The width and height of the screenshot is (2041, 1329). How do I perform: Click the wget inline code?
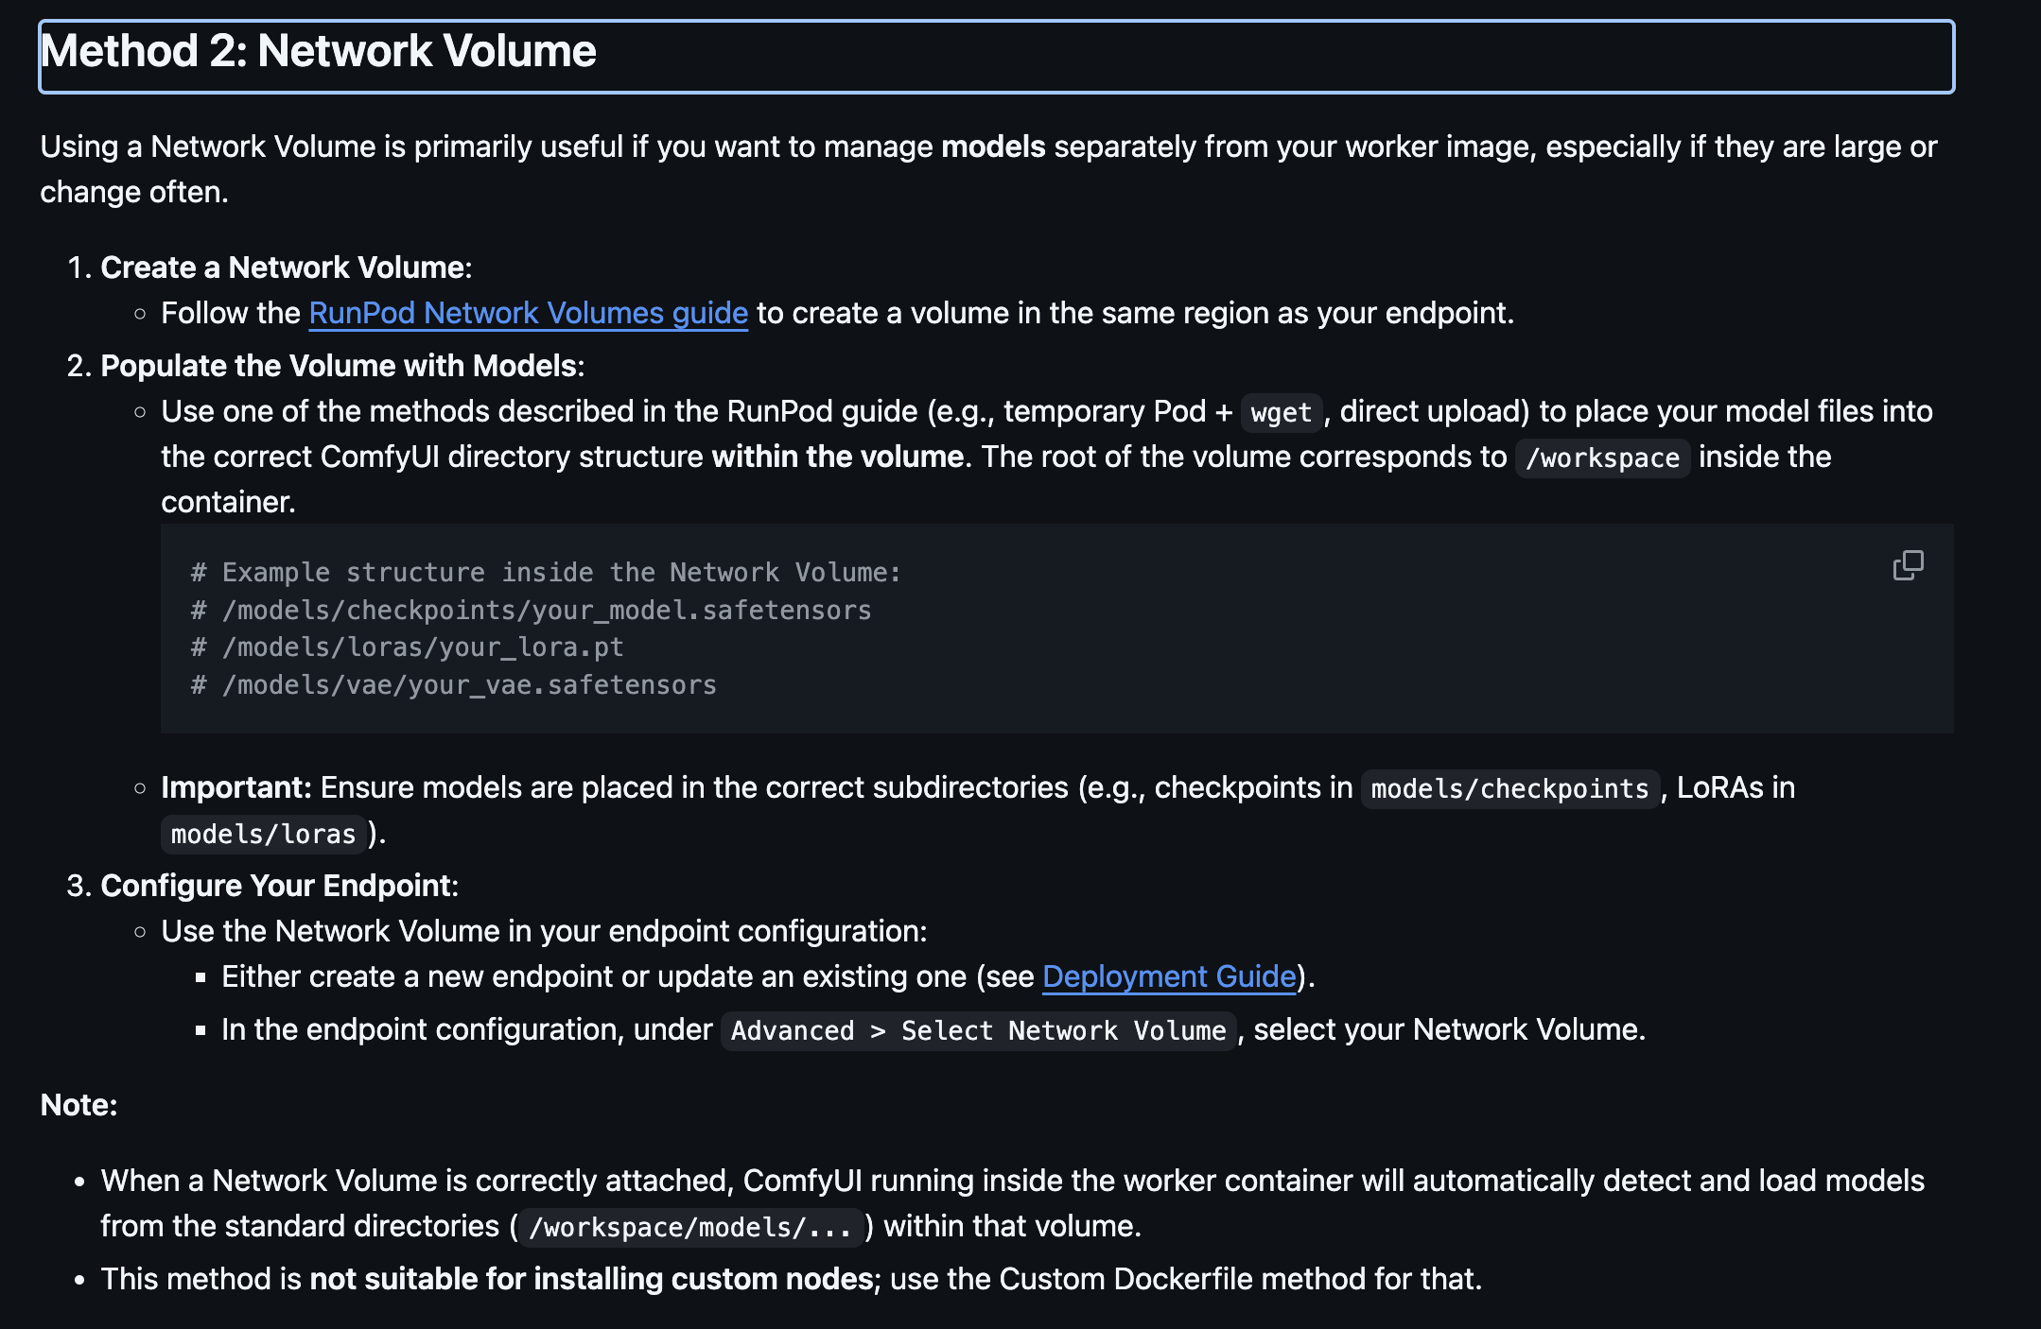1281,412
